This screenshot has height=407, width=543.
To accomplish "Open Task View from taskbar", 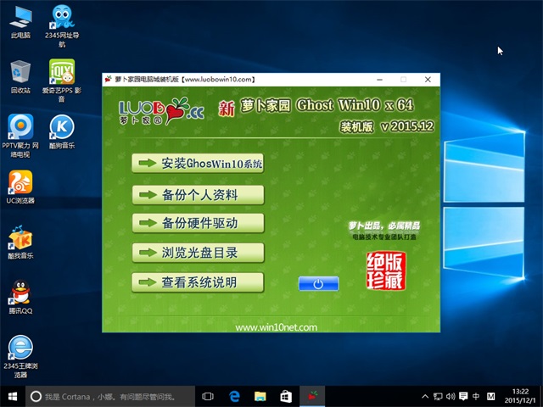I will tap(208, 397).
